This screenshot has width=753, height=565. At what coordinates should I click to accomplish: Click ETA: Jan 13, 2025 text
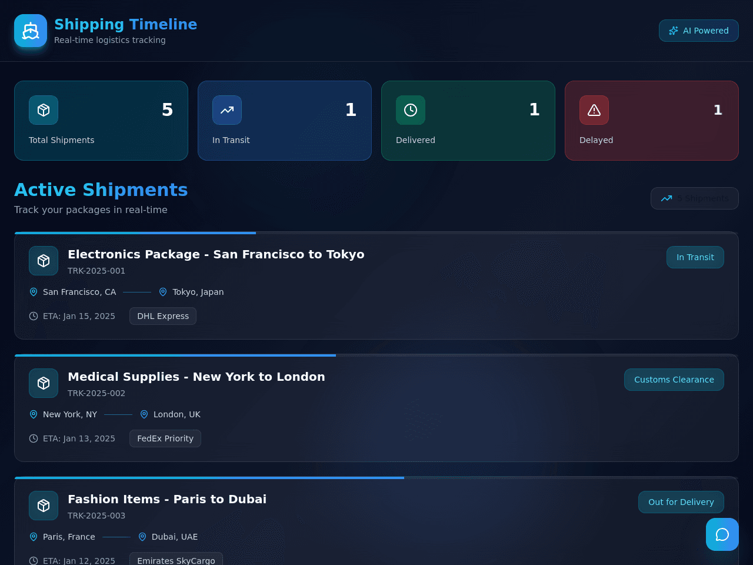[79, 438]
